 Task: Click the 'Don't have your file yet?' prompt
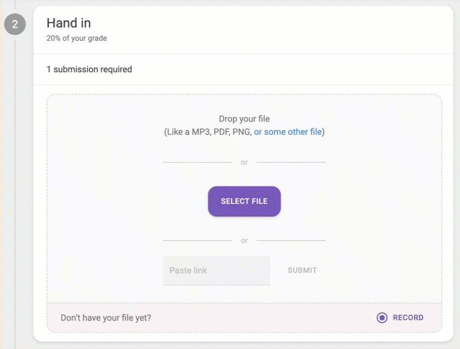click(106, 318)
